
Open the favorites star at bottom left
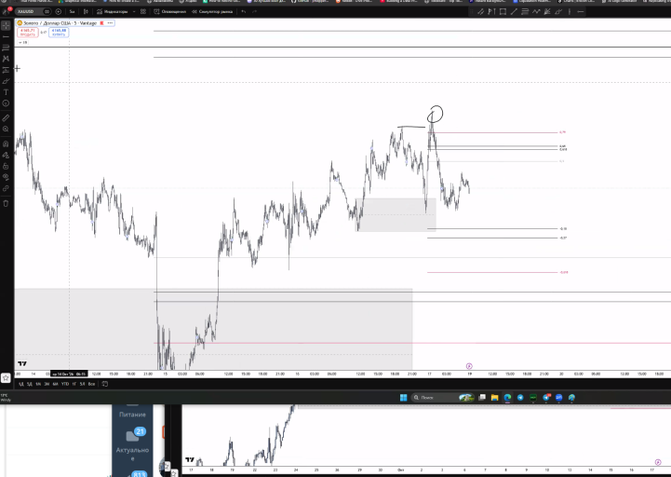point(6,377)
